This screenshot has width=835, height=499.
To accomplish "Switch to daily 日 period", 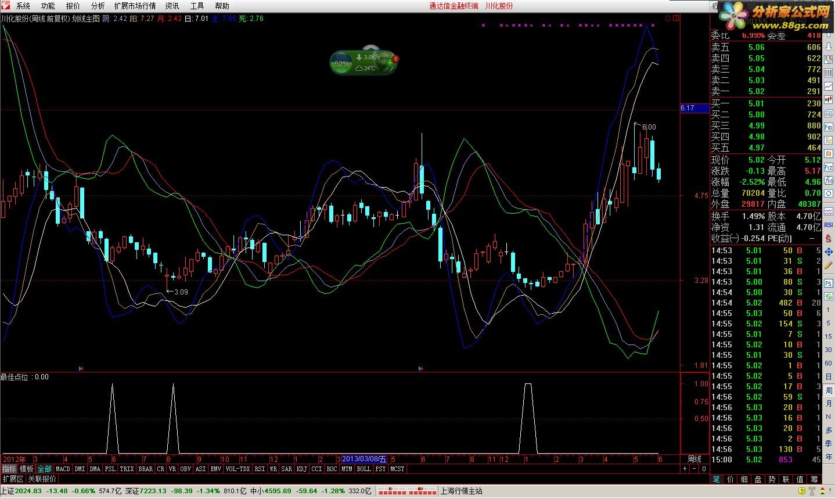I will (829, 376).
